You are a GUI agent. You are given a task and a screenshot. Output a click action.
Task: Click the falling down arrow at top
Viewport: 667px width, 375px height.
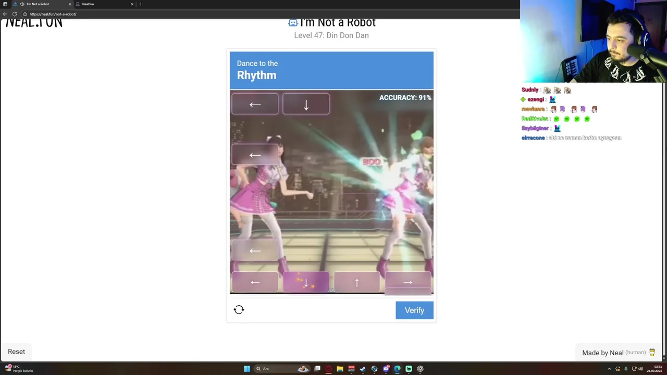[x=306, y=104]
